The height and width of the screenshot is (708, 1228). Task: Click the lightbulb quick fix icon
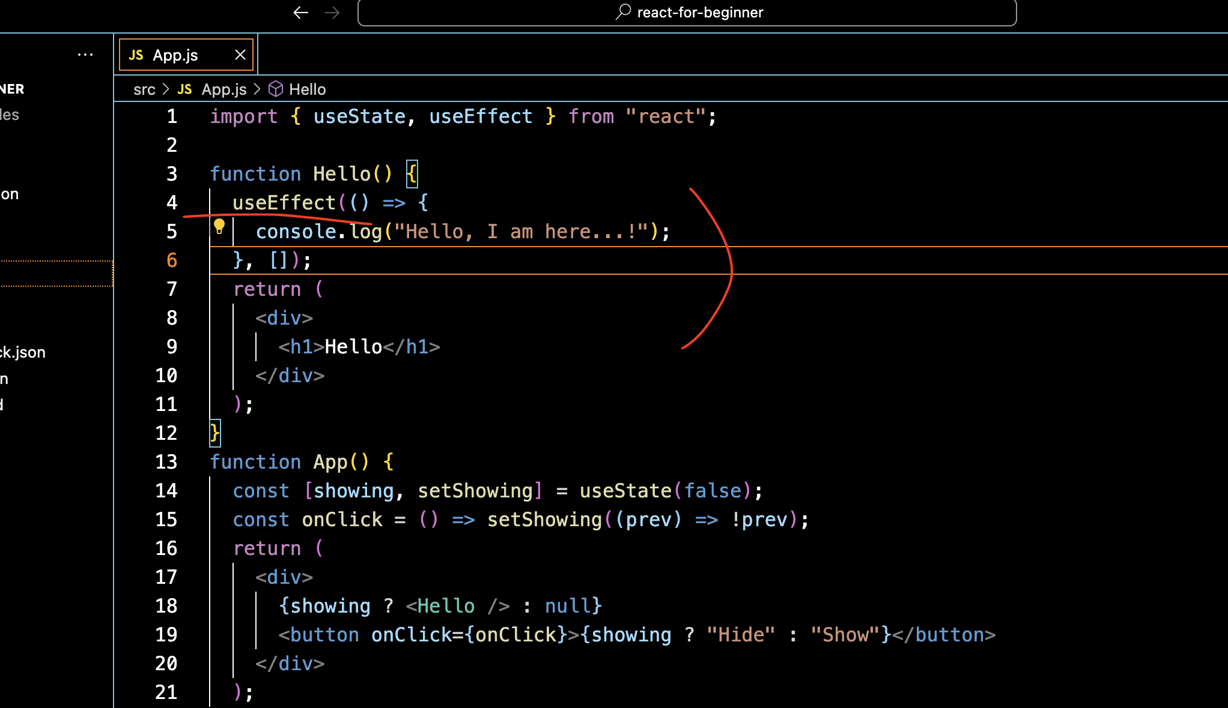click(x=219, y=227)
